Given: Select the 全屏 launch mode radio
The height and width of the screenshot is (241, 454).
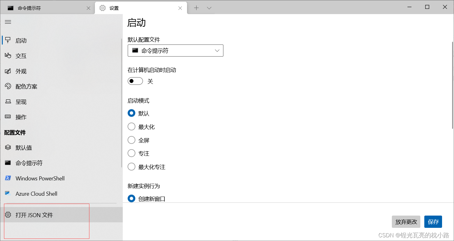Looking at the screenshot, I should tap(131, 140).
